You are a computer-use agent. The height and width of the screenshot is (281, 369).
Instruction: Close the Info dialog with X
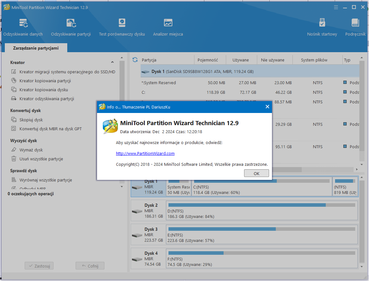pos(267,107)
